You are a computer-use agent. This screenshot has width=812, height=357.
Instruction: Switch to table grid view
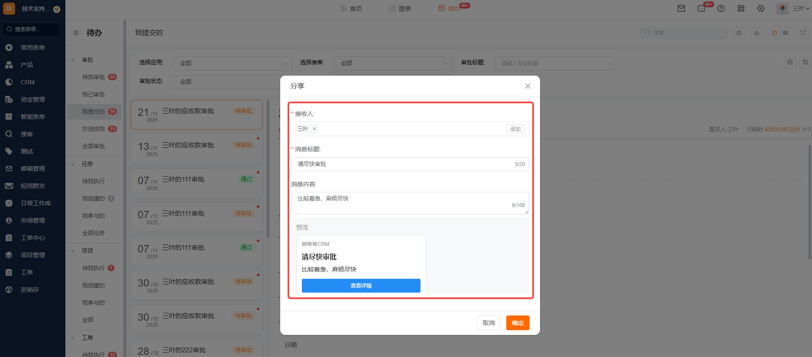point(785,33)
